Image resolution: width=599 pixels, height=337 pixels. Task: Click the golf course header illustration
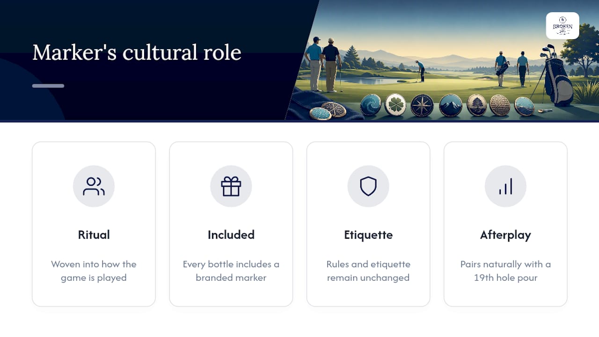pyautogui.click(x=442, y=60)
